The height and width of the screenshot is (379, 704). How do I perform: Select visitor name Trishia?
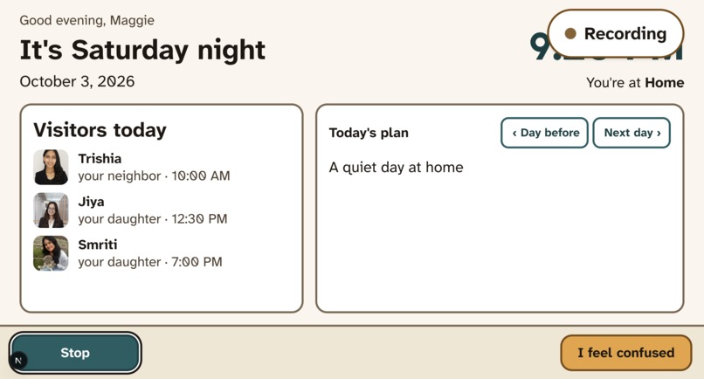click(x=100, y=159)
